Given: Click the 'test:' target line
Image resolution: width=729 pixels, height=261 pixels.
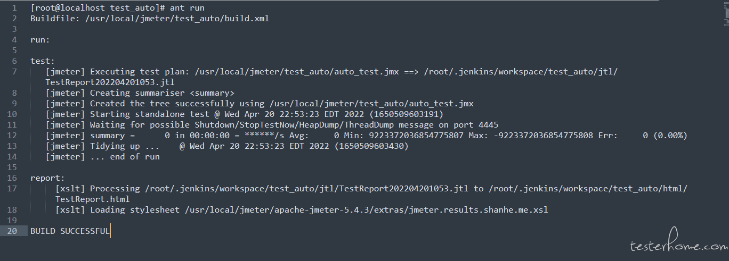Looking at the screenshot, I should [43, 61].
